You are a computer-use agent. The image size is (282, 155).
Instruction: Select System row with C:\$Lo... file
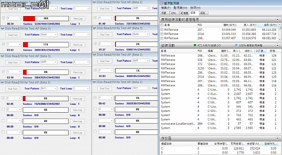tap(219, 94)
